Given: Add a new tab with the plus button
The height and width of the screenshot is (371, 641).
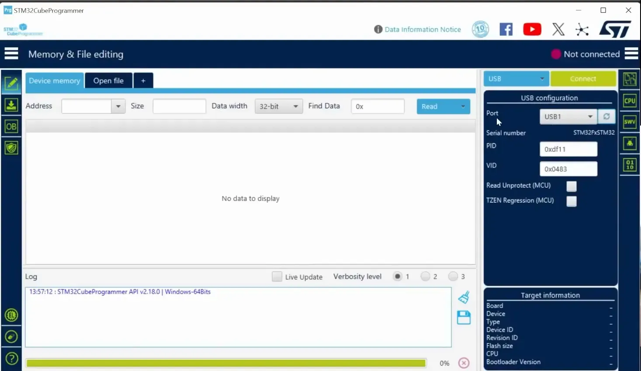Looking at the screenshot, I should [143, 81].
